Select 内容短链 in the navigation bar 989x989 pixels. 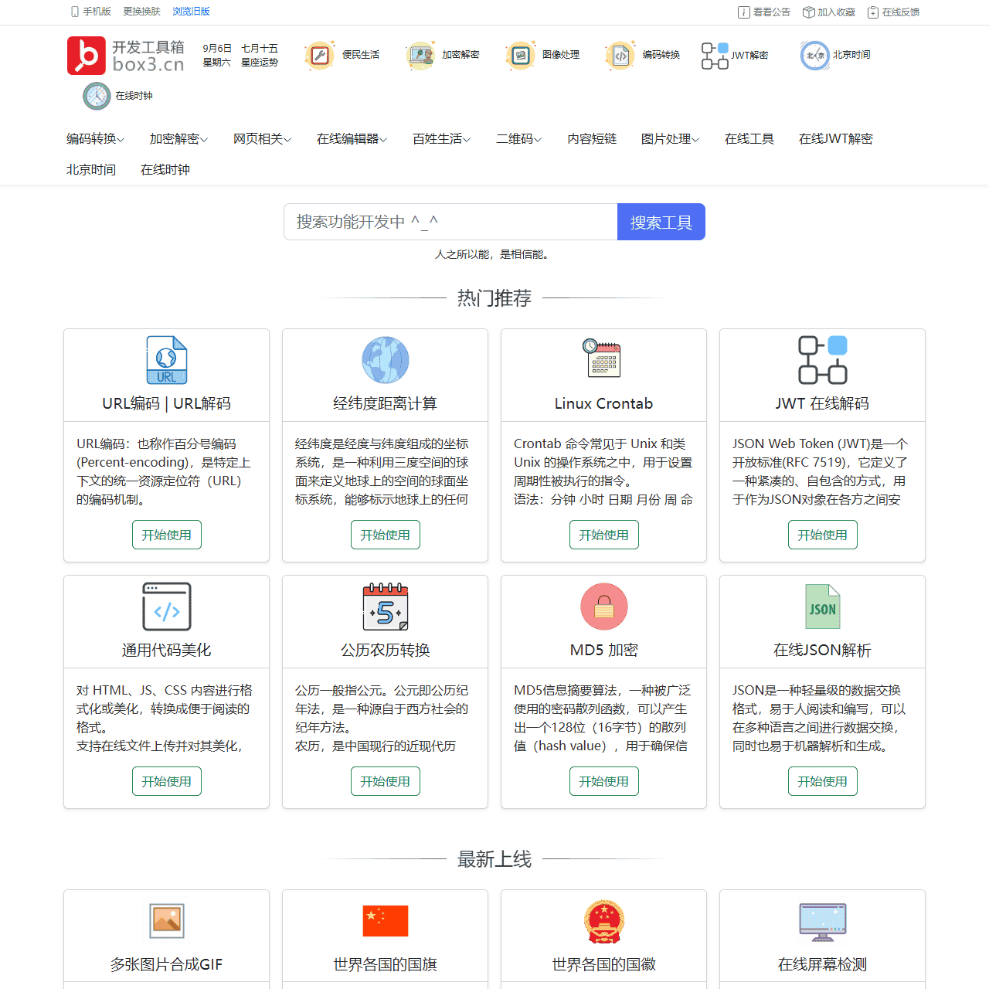pos(592,139)
